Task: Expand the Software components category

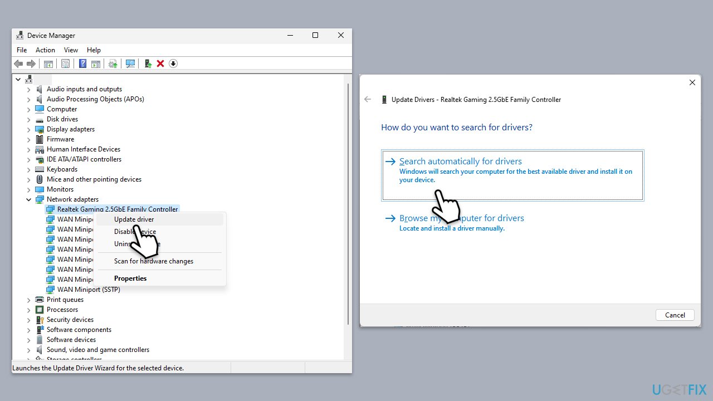Action: click(29, 330)
